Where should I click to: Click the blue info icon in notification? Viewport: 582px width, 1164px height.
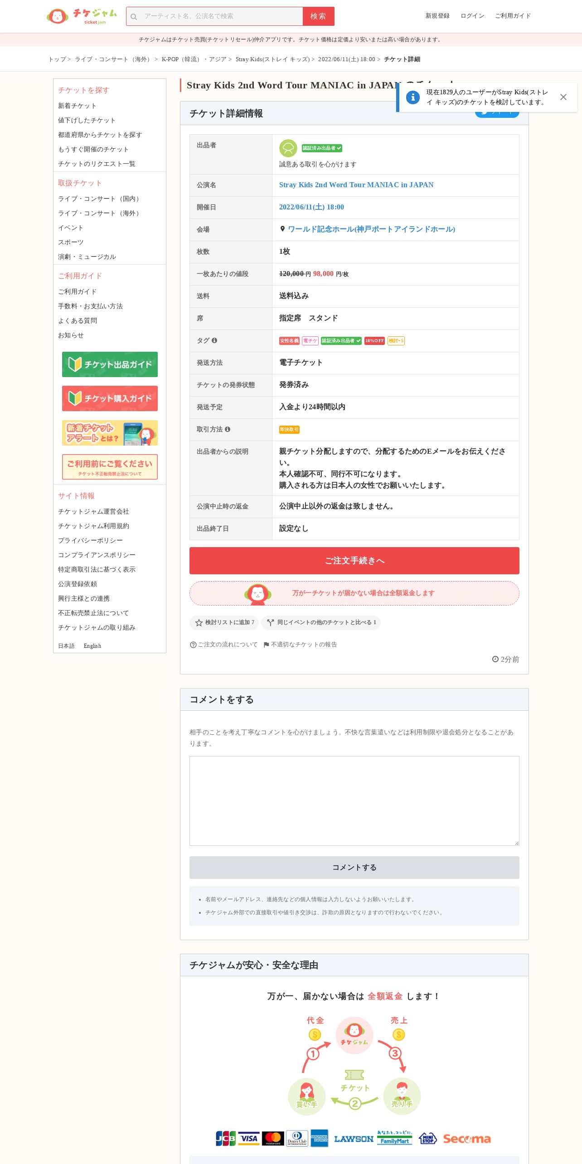coord(412,97)
